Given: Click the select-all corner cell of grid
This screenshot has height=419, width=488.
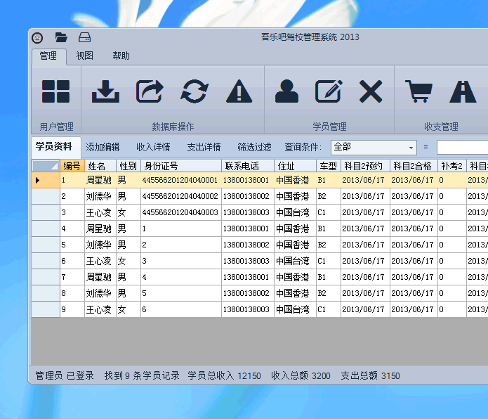Looking at the screenshot, I should (46, 166).
